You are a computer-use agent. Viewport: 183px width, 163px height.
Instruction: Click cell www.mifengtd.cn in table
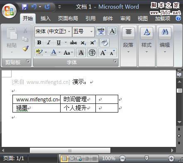37,99
